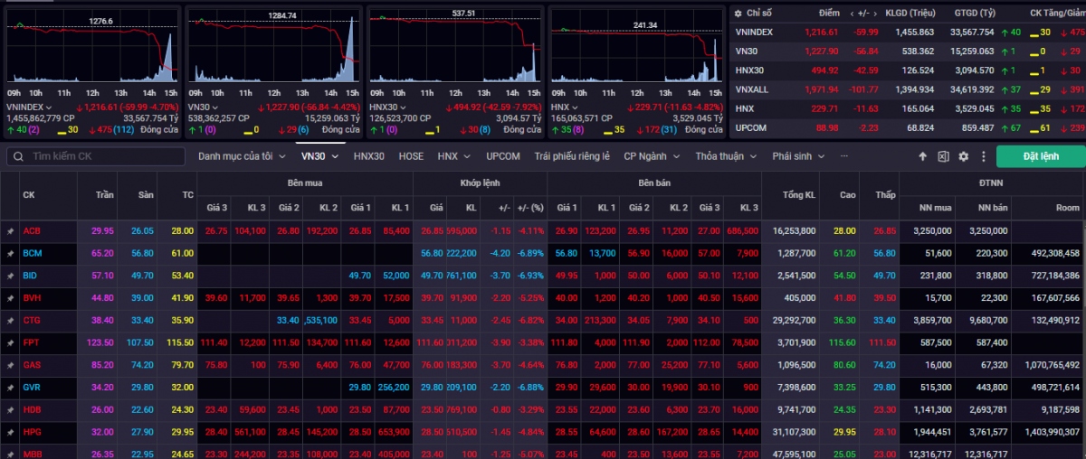Click the Đặt lệnh order button
This screenshot has height=459, width=1086.
coord(1041,156)
